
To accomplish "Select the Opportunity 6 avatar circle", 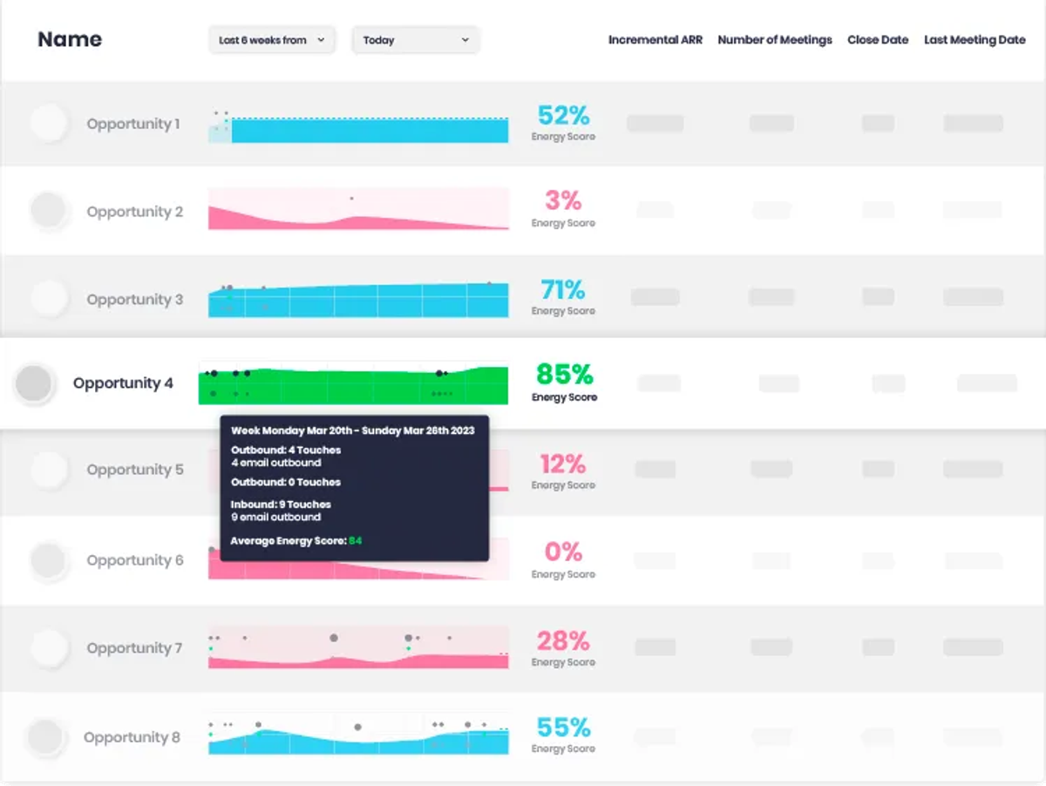I will pyautogui.click(x=49, y=560).
